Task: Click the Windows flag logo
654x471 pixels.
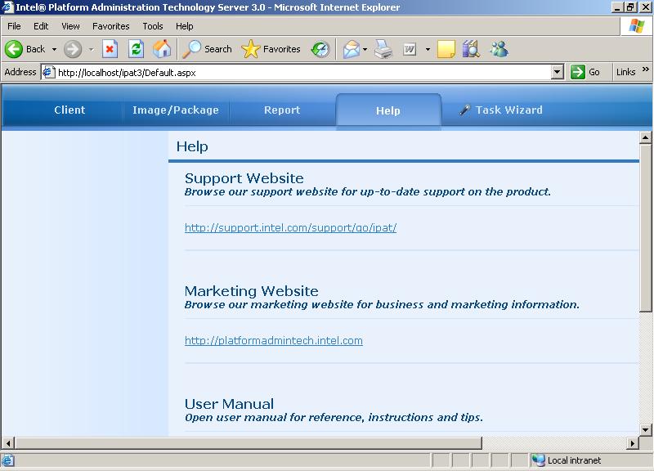Action: coord(637,26)
